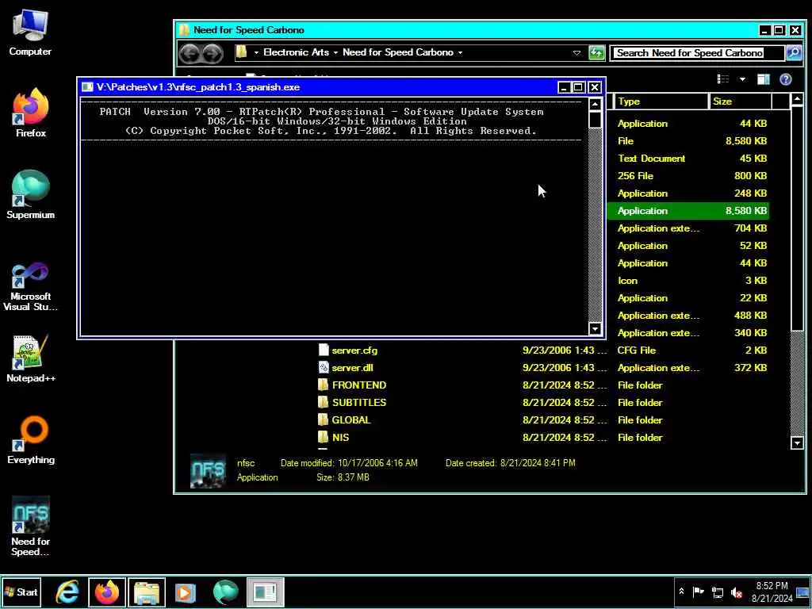Refresh the Explorer folder view
812x609 pixels.
pos(596,52)
